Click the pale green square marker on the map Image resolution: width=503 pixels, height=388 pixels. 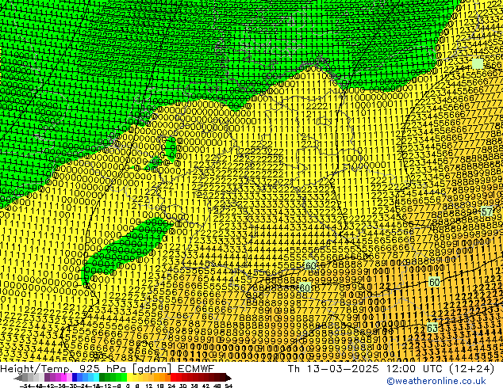coord(478,63)
